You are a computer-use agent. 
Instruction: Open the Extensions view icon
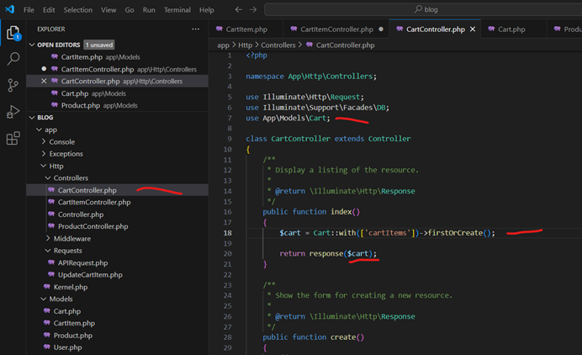[x=13, y=139]
